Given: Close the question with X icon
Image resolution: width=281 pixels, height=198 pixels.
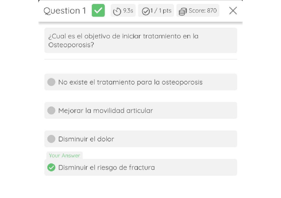Looking at the screenshot, I should [x=233, y=11].
